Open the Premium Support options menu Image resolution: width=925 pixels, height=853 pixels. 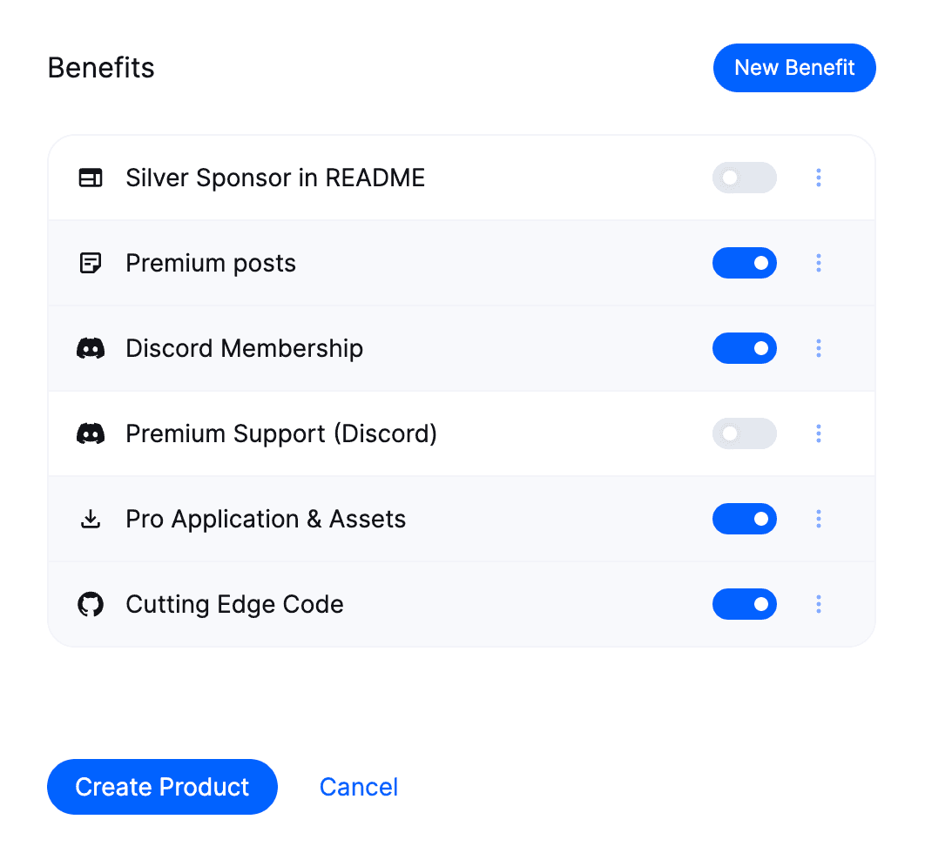(x=819, y=433)
